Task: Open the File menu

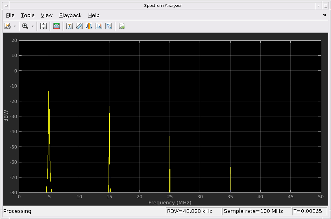Action: 10,15
